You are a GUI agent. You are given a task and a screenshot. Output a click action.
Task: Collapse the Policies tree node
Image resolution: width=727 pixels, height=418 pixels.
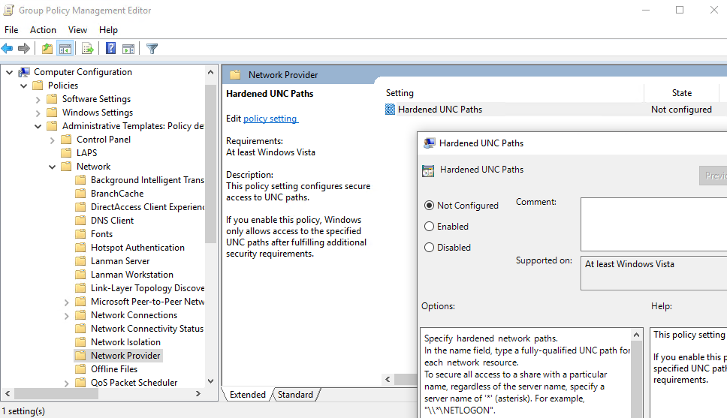(23, 86)
